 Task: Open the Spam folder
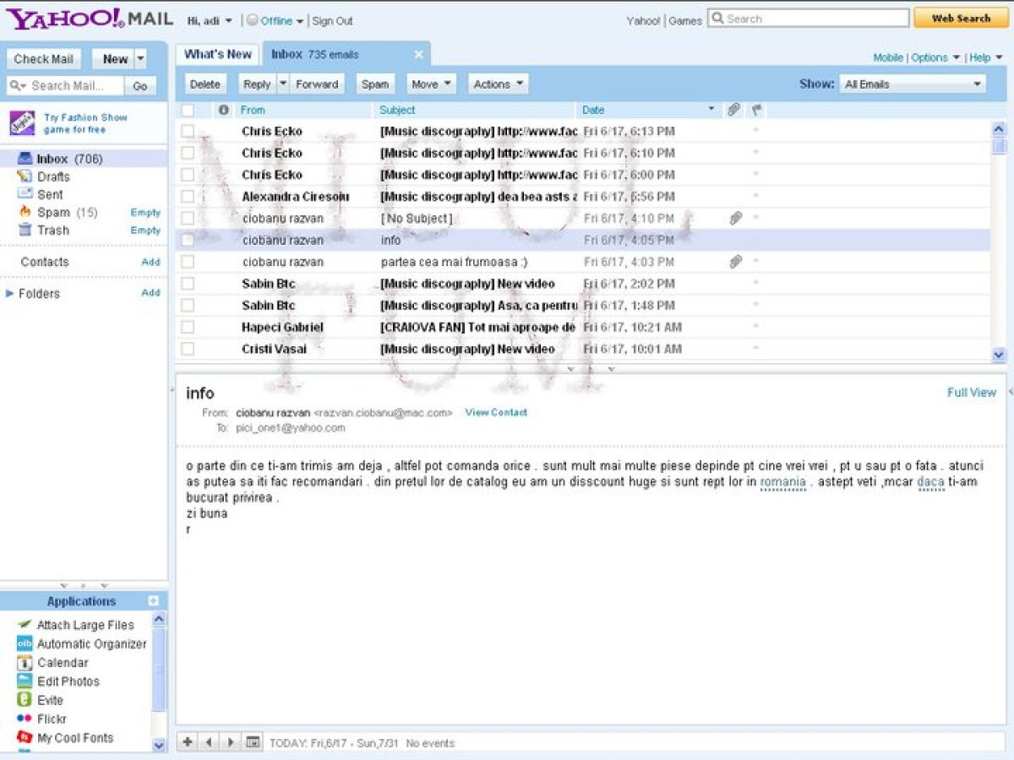tap(54, 212)
